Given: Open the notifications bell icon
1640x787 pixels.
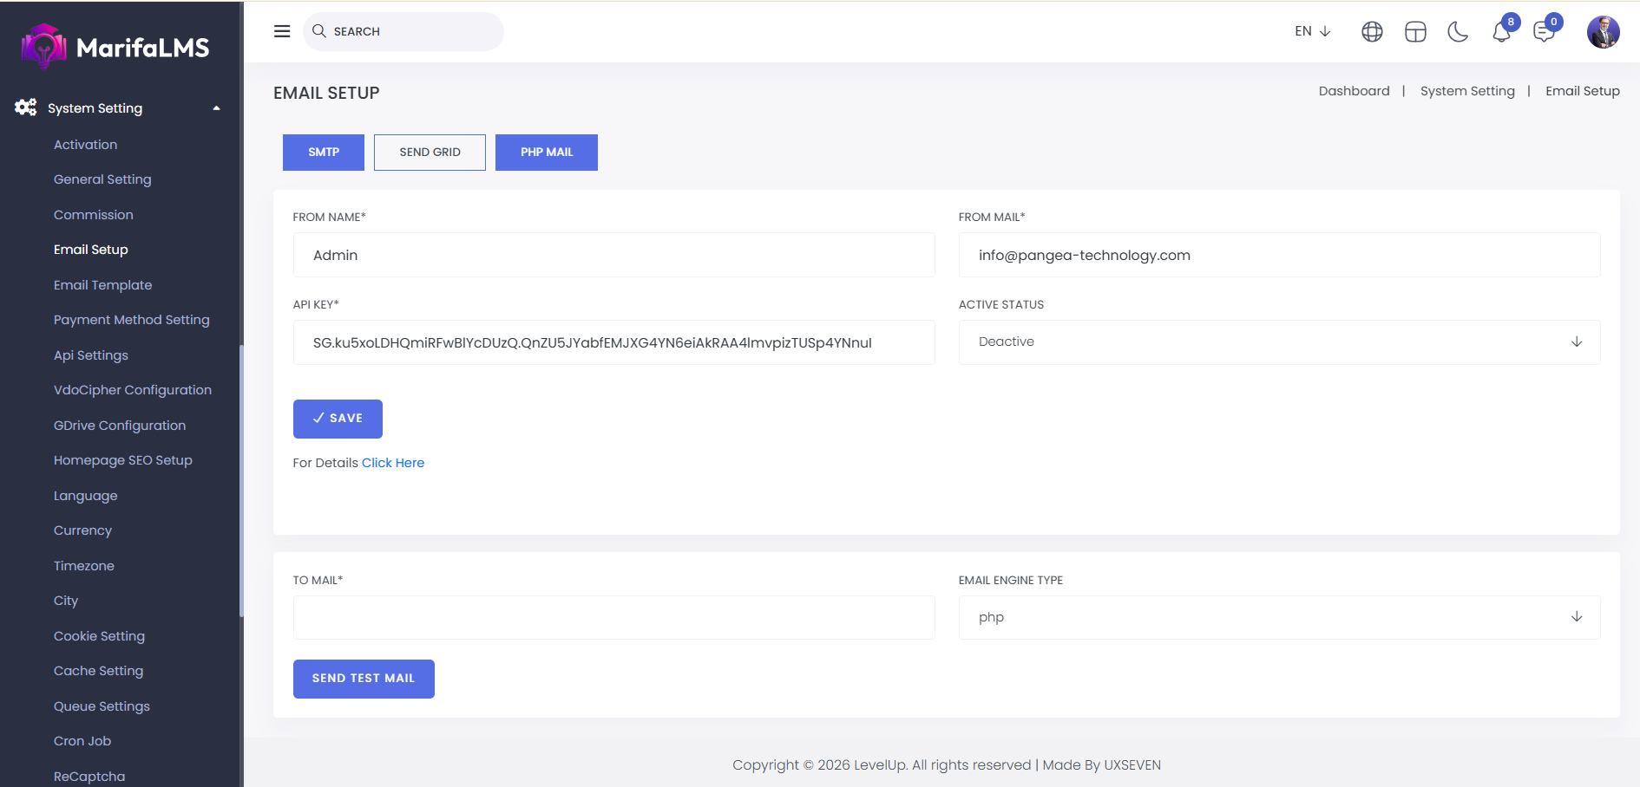Looking at the screenshot, I should (x=1501, y=33).
